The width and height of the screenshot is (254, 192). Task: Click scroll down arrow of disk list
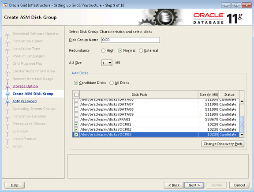click(x=242, y=135)
